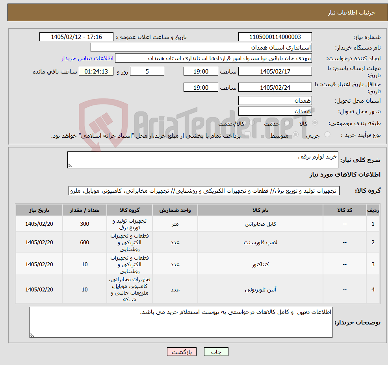Click the تجهیزات تولید و توزیع برق cell

point(130,224)
